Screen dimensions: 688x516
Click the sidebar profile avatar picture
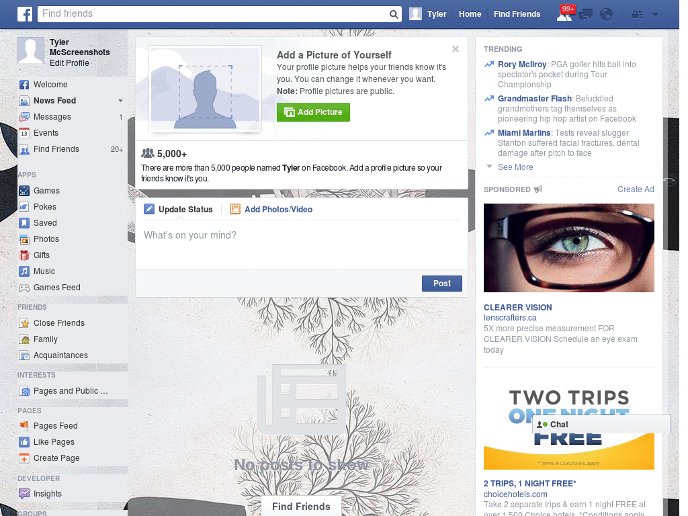(x=31, y=50)
